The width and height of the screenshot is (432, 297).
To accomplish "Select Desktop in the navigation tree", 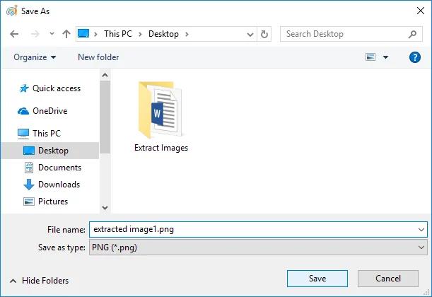I will coord(50,151).
